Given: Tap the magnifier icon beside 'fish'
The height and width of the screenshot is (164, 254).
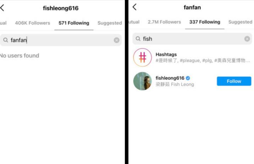Looking at the screenshot, I should tap(138, 39).
